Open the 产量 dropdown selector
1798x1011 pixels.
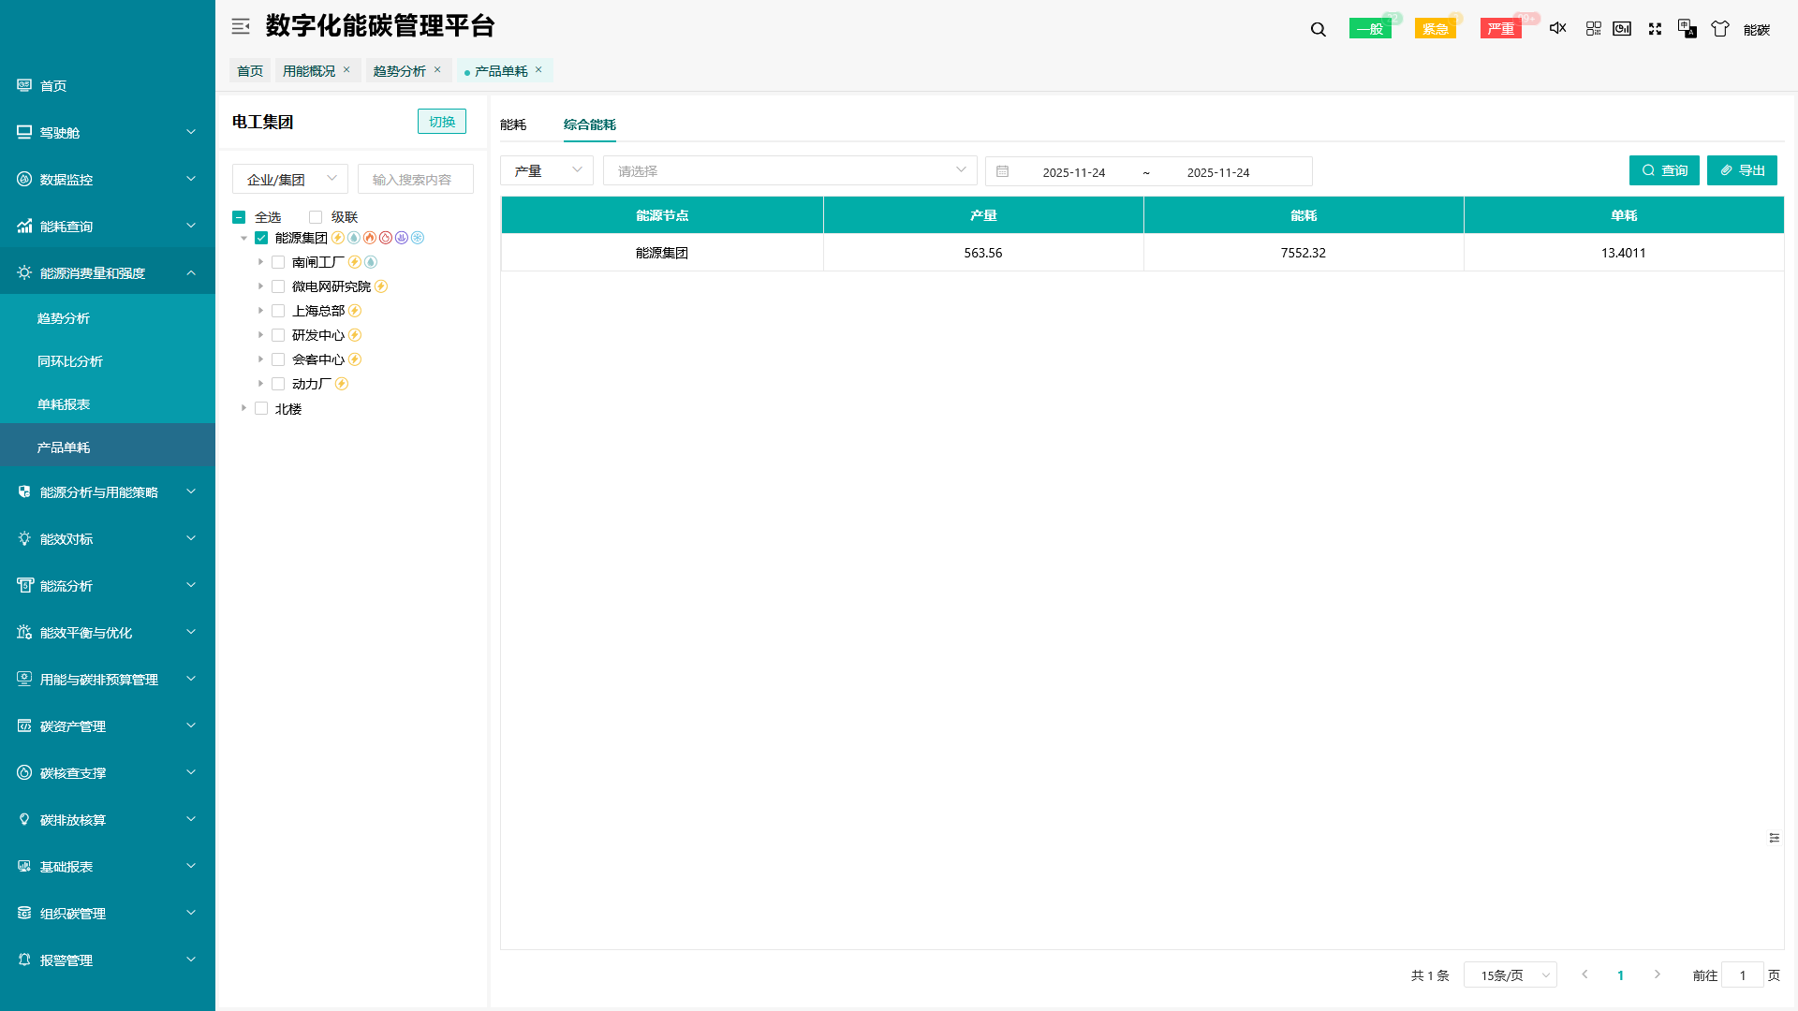(547, 170)
